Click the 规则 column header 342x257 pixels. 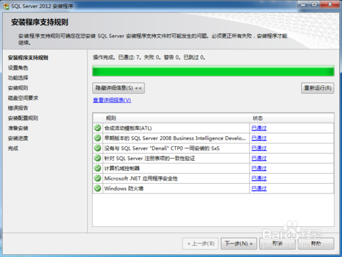pos(176,118)
